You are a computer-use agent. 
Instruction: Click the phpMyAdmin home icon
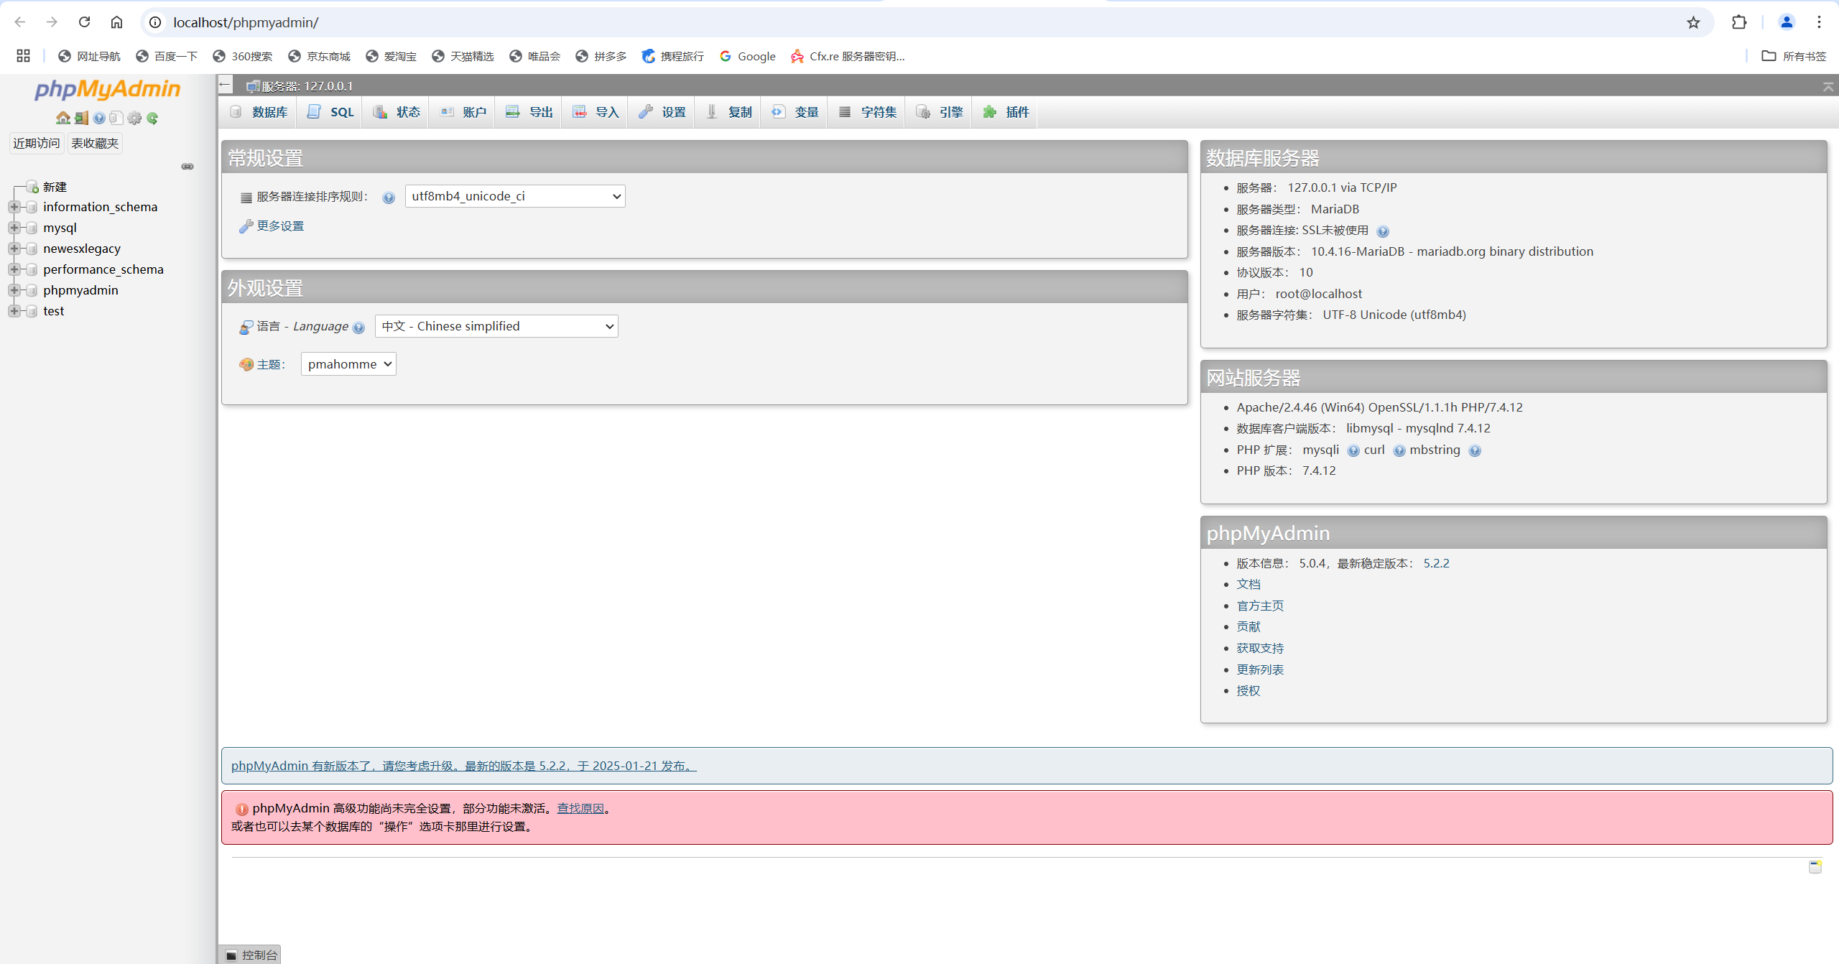point(63,118)
